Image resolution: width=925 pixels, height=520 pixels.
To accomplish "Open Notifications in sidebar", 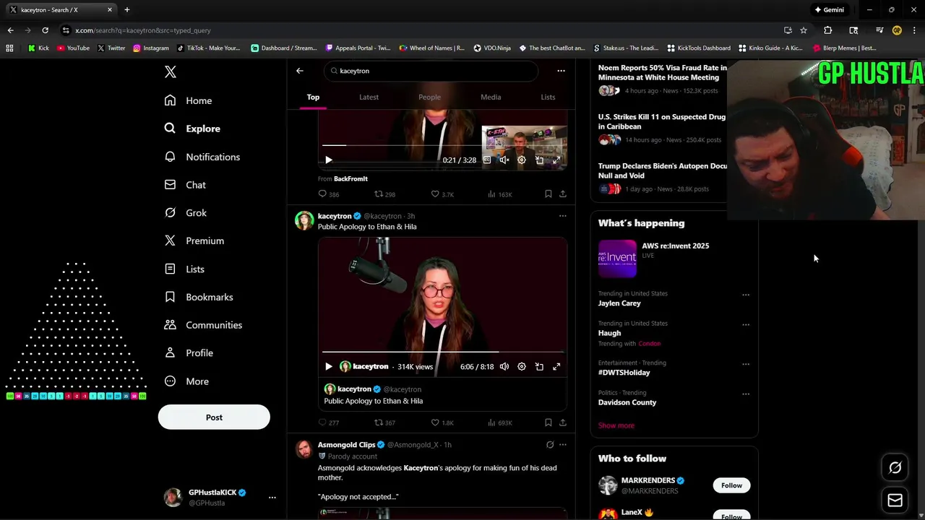I will (202, 157).
